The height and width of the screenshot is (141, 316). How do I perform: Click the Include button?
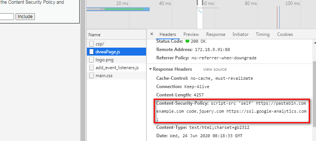[25, 17]
